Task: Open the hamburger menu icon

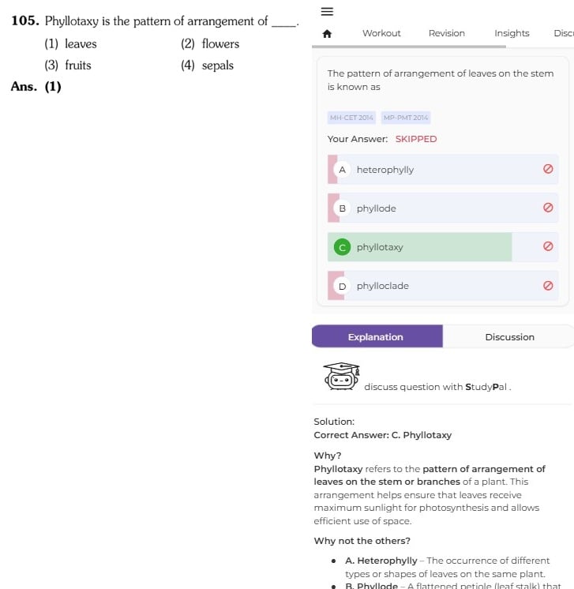Action: tap(327, 12)
